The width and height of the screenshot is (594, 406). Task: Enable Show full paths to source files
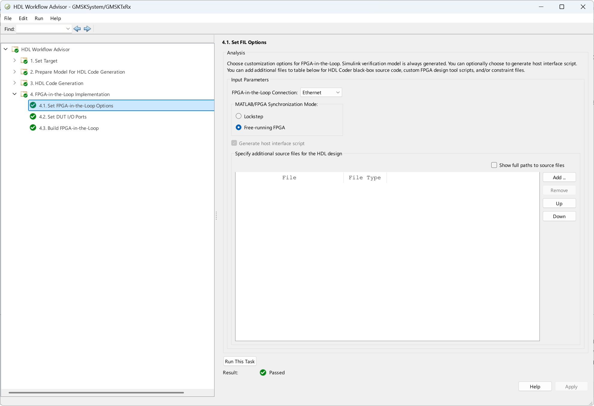tap(494, 165)
